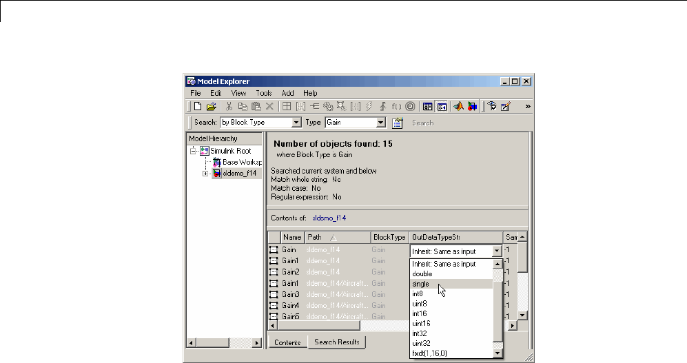
Task: Toggle the dialog view pane icon
Action: [x=442, y=106]
